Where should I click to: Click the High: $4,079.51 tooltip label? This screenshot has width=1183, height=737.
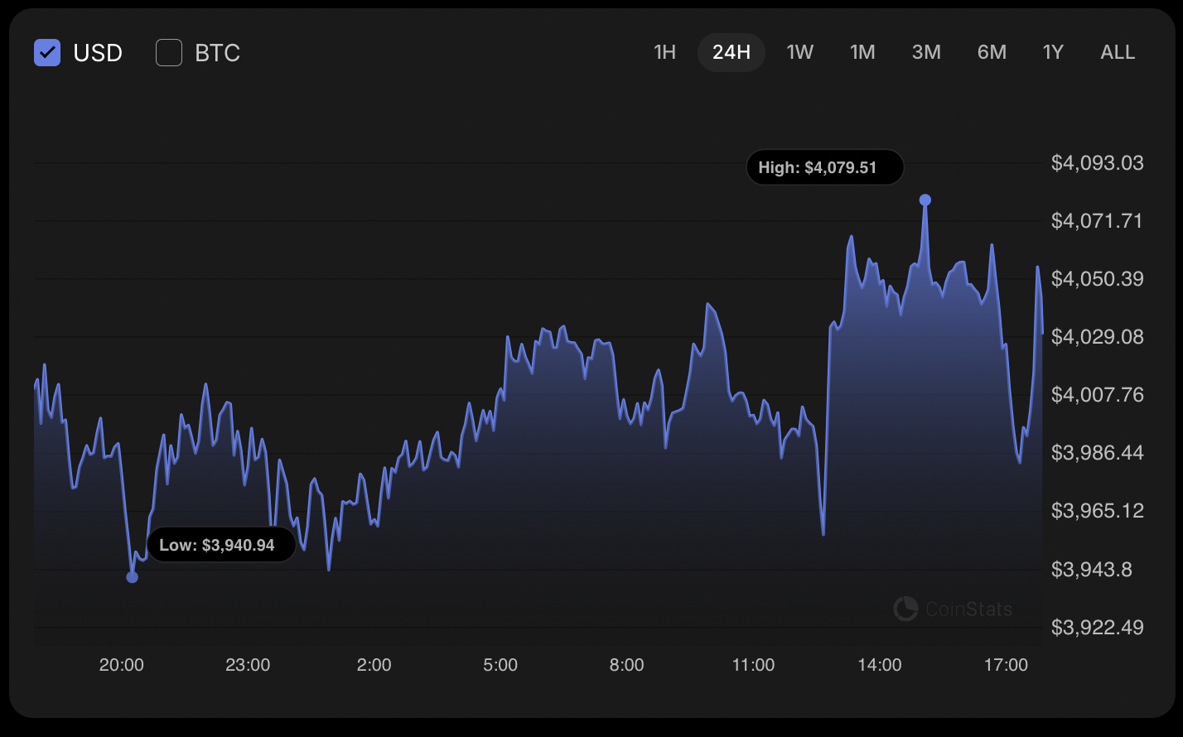pyautogui.click(x=824, y=167)
